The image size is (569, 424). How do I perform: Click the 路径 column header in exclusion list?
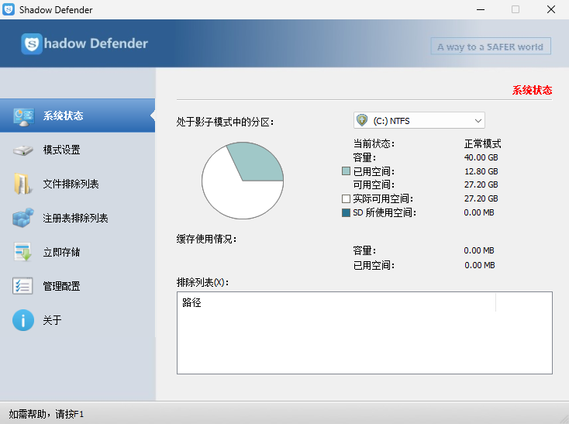tap(337, 302)
